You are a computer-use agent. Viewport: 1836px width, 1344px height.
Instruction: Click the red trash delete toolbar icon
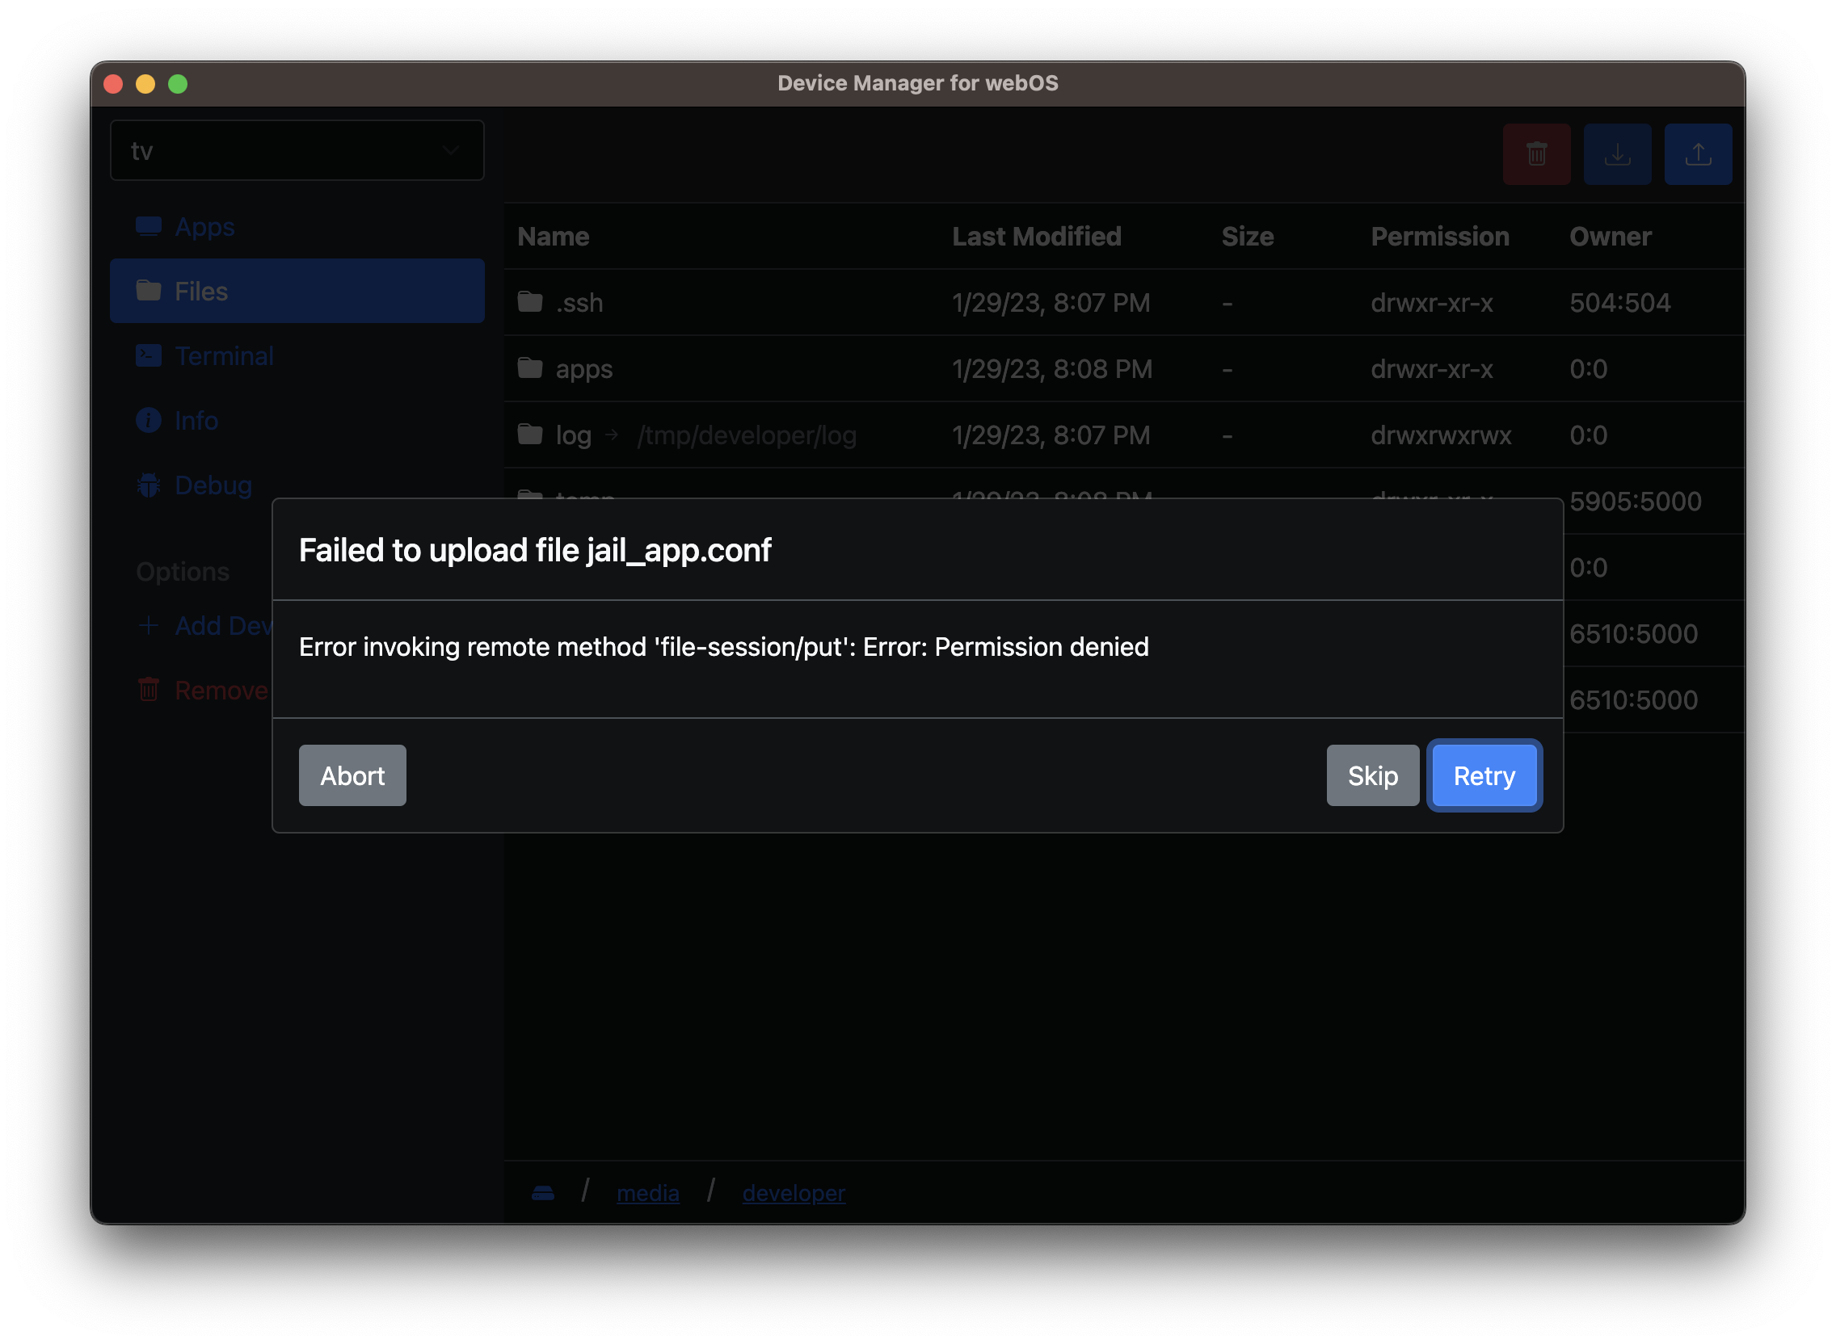tap(1535, 153)
